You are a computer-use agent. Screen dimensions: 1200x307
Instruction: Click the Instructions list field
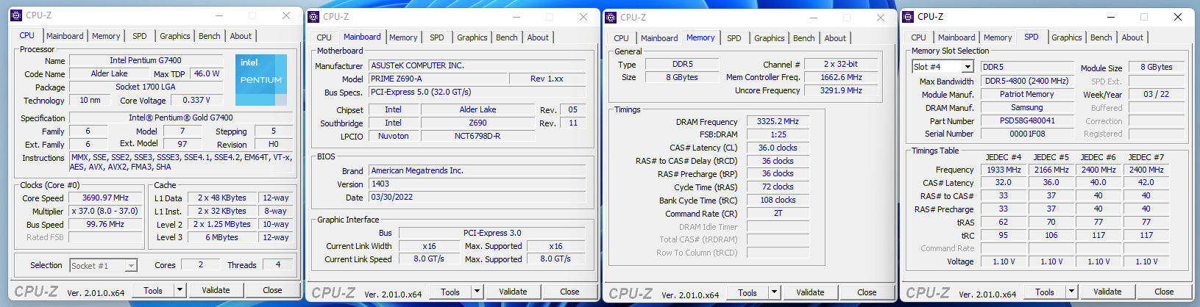point(182,162)
